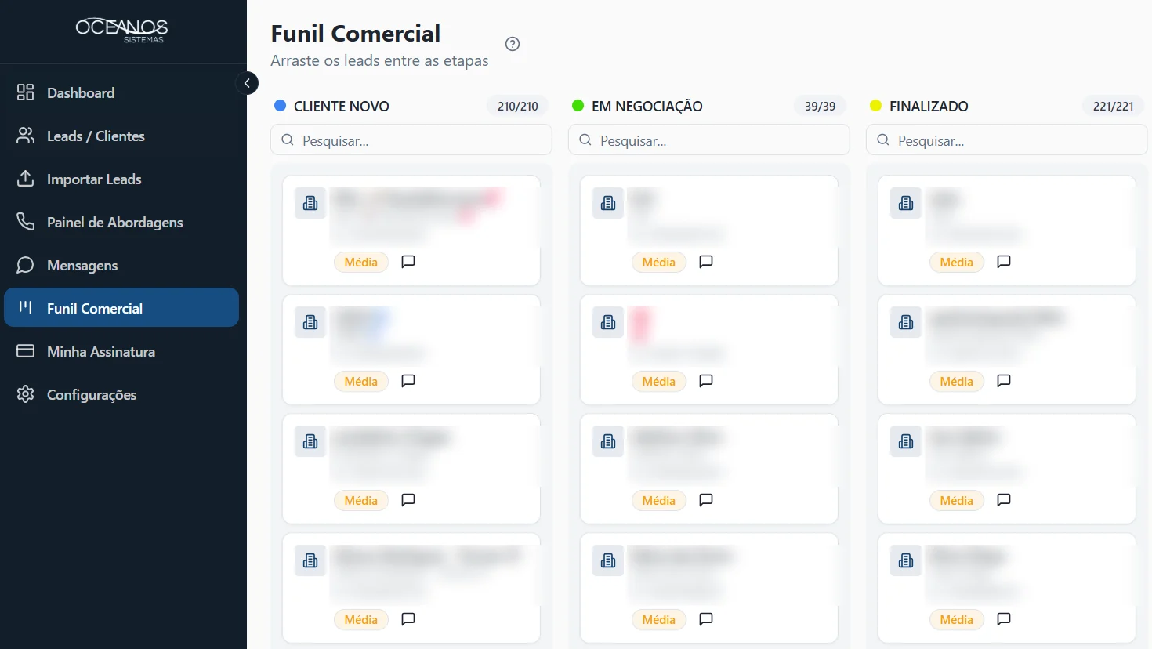Screen dimensions: 1152x649
Task: Click the Oceanos Sistemas logo
Action: click(121, 30)
